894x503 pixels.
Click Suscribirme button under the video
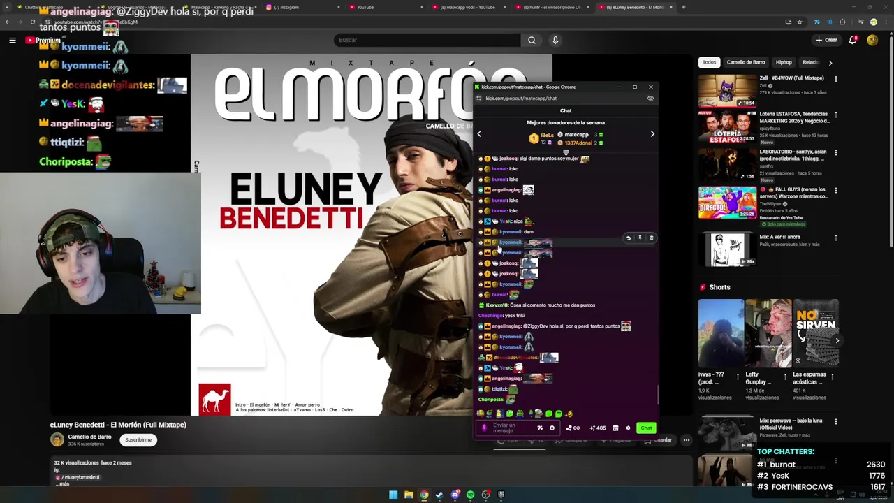(x=138, y=440)
